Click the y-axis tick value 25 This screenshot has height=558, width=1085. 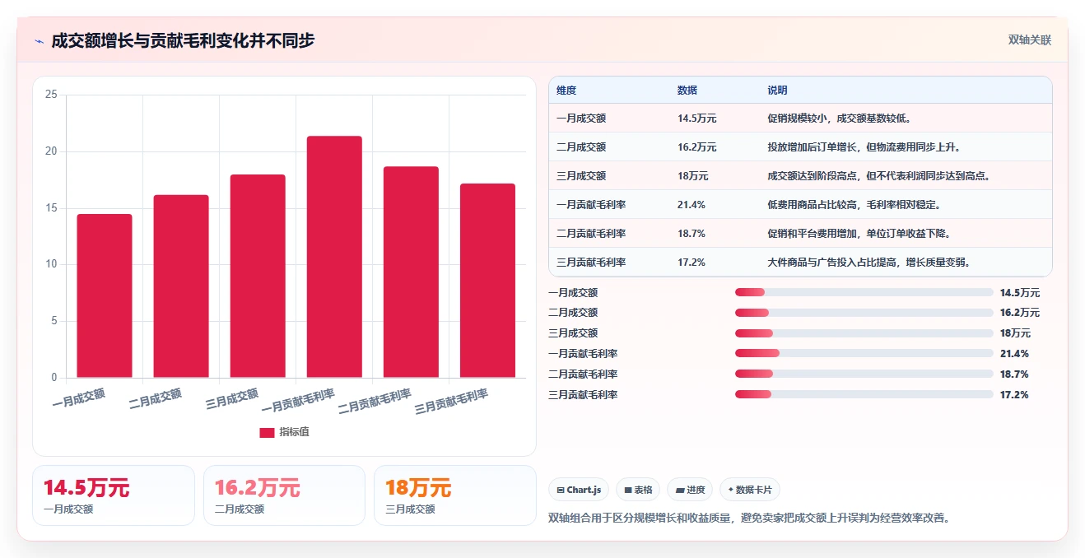(51, 95)
